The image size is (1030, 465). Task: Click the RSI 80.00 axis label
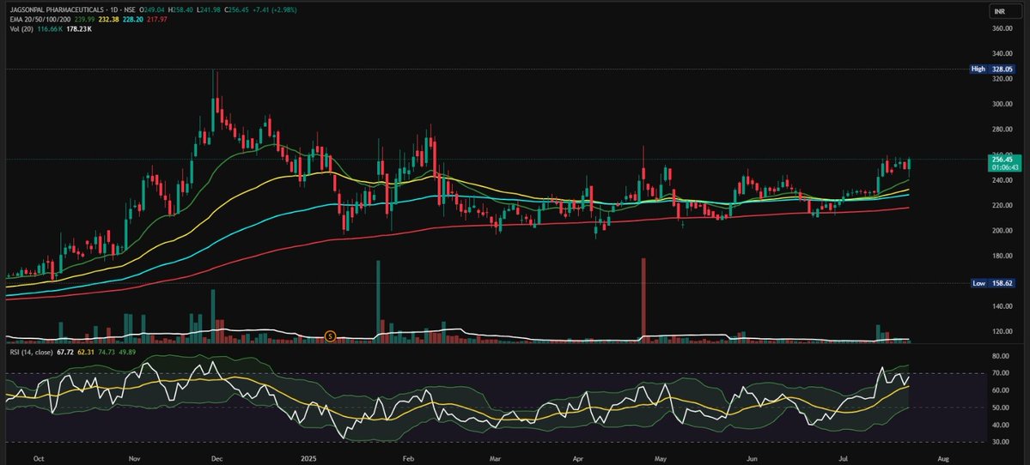tap(1001, 357)
